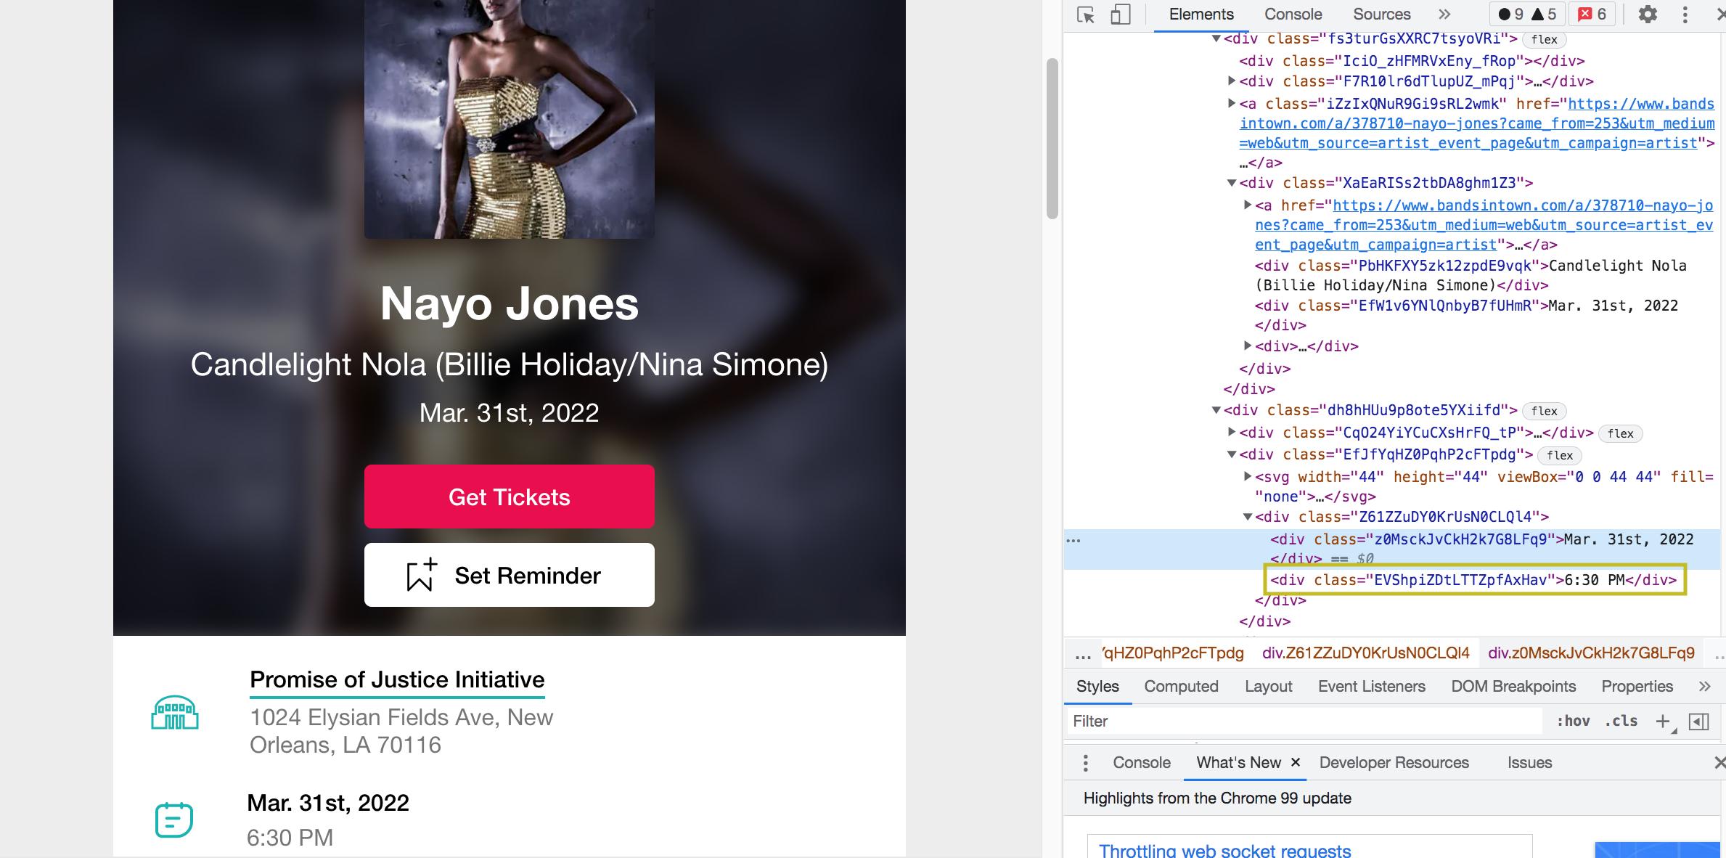Open DevTools three-dot customize menu
Viewport: 1726px width, 858px height.
[1685, 15]
